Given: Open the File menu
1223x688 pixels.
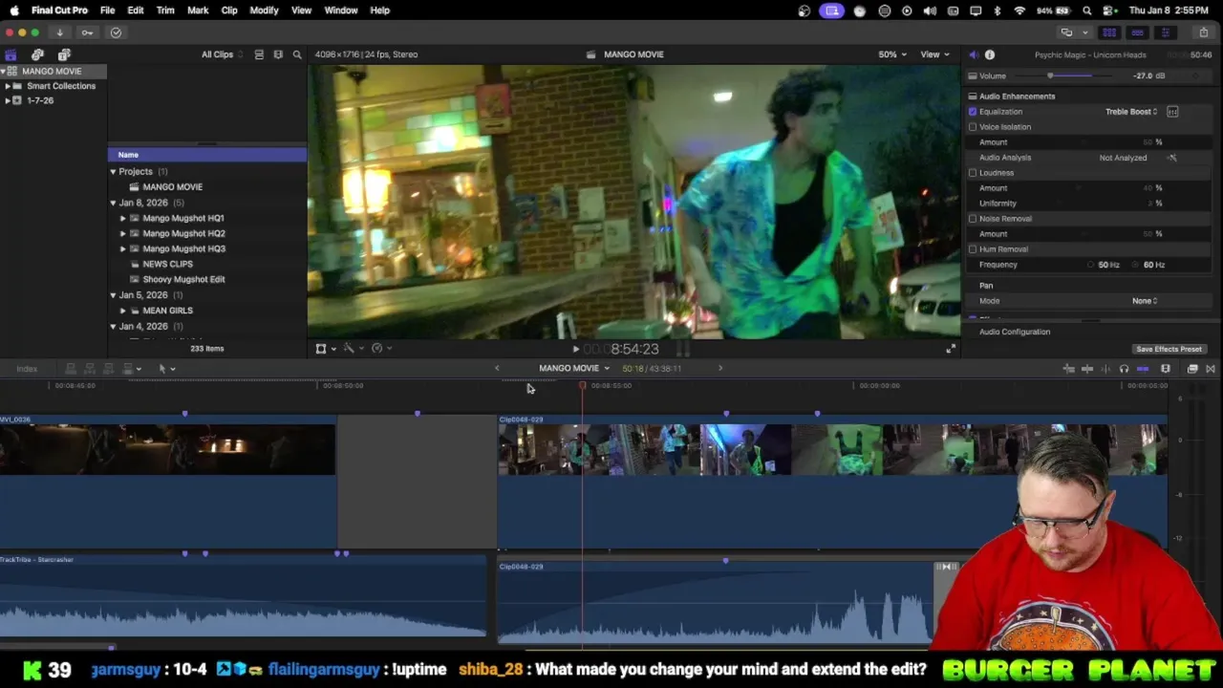Looking at the screenshot, I should coord(107,11).
